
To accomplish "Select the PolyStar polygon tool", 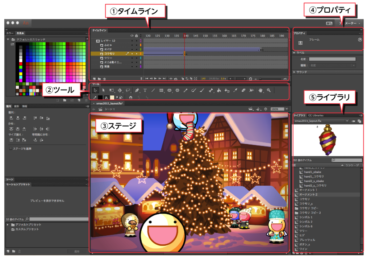I will (x=178, y=90).
